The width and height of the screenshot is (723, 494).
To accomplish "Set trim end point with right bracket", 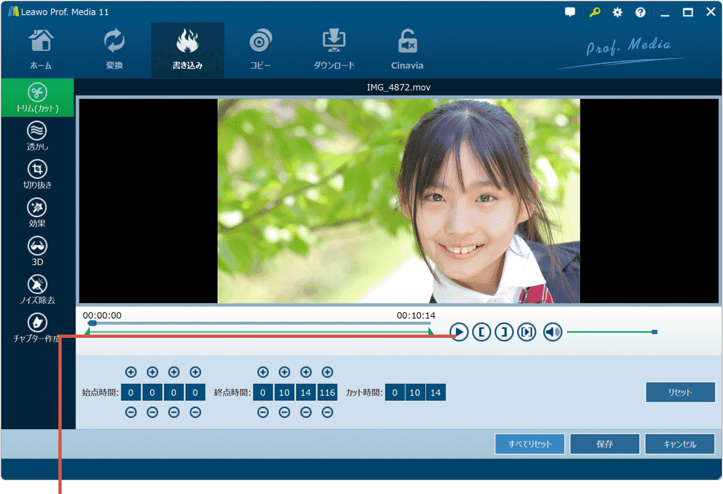I will point(504,333).
